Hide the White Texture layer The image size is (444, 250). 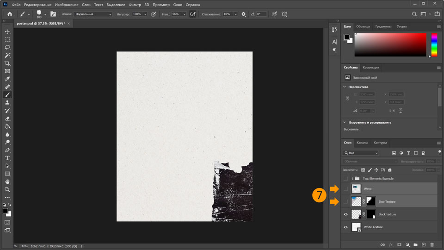(345, 227)
